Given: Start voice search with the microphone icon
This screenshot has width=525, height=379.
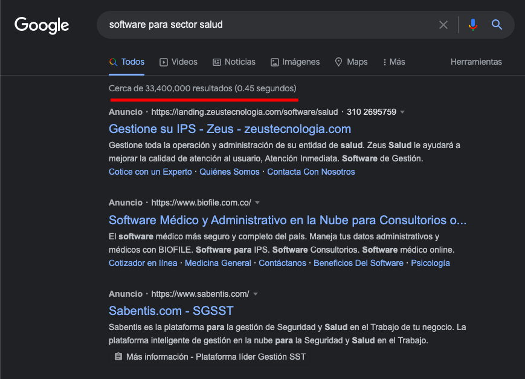Looking at the screenshot, I should pos(473,25).
